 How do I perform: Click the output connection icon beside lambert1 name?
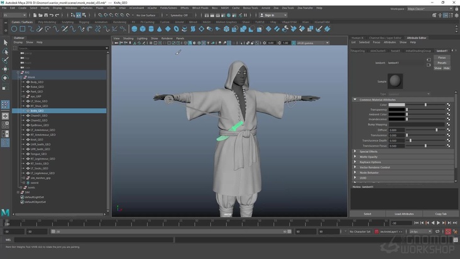point(429,65)
